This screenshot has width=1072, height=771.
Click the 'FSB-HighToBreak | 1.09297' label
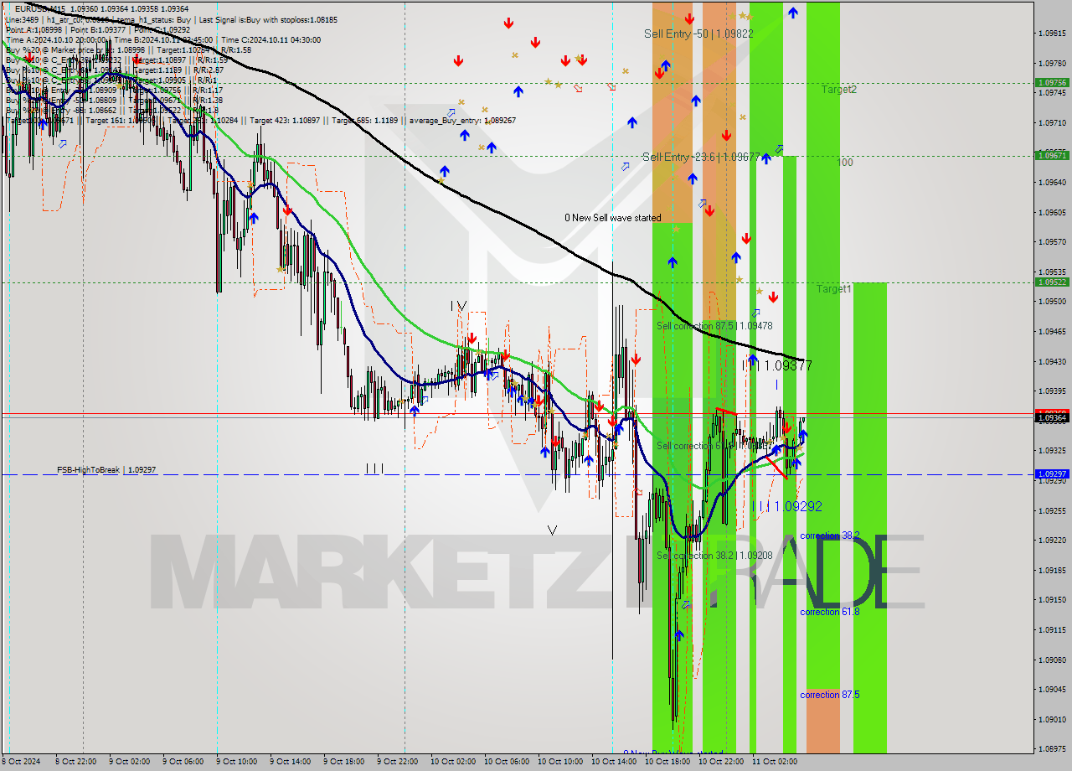pyautogui.click(x=106, y=470)
